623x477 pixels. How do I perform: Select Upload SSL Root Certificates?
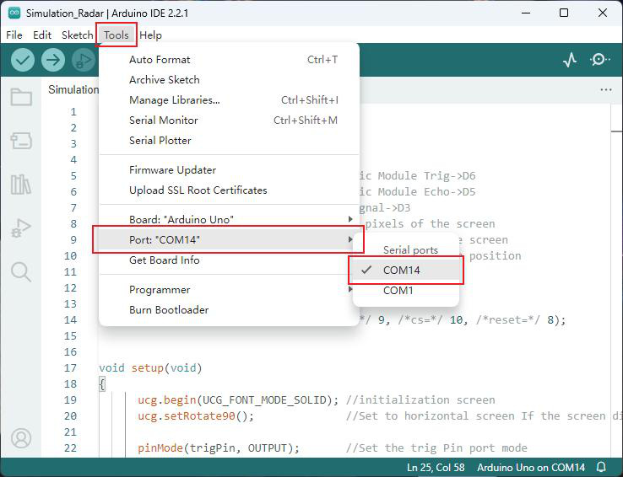click(x=229, y=190)
